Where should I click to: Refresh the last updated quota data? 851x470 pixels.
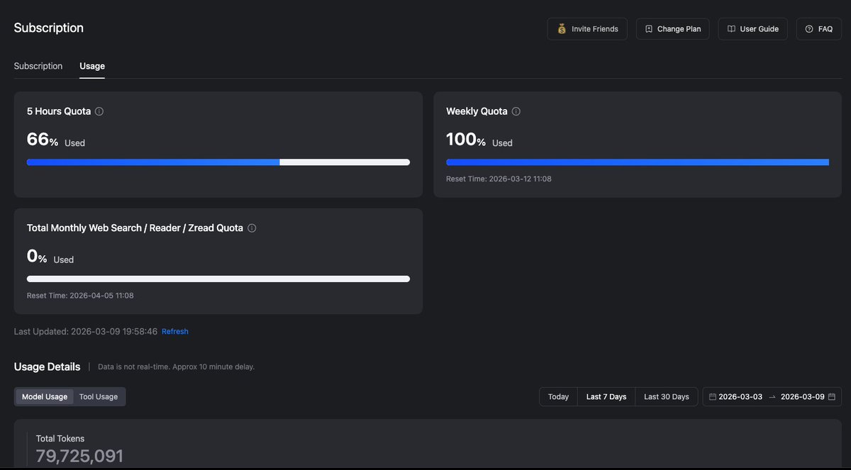click(175, 331)
